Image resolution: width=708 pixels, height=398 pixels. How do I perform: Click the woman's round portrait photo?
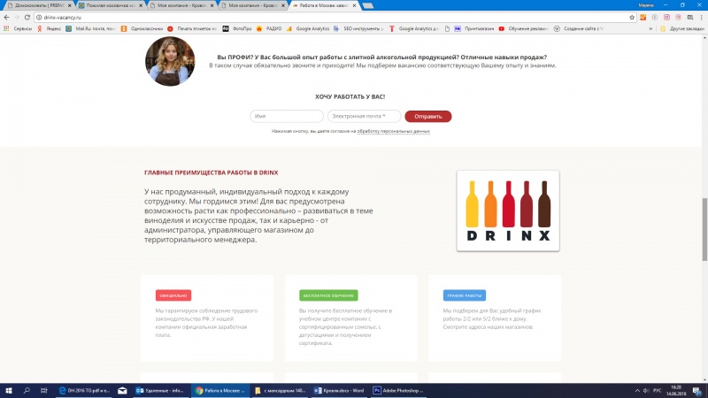[x=170, y=61]
